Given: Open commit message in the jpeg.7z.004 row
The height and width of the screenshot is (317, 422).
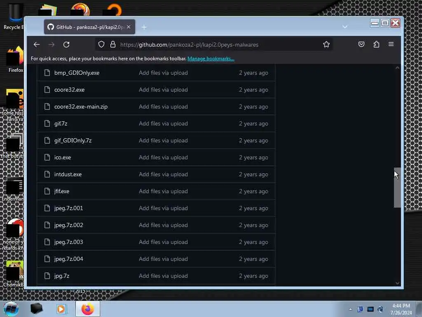Looking at the screenshot, I should pos(163,259).
